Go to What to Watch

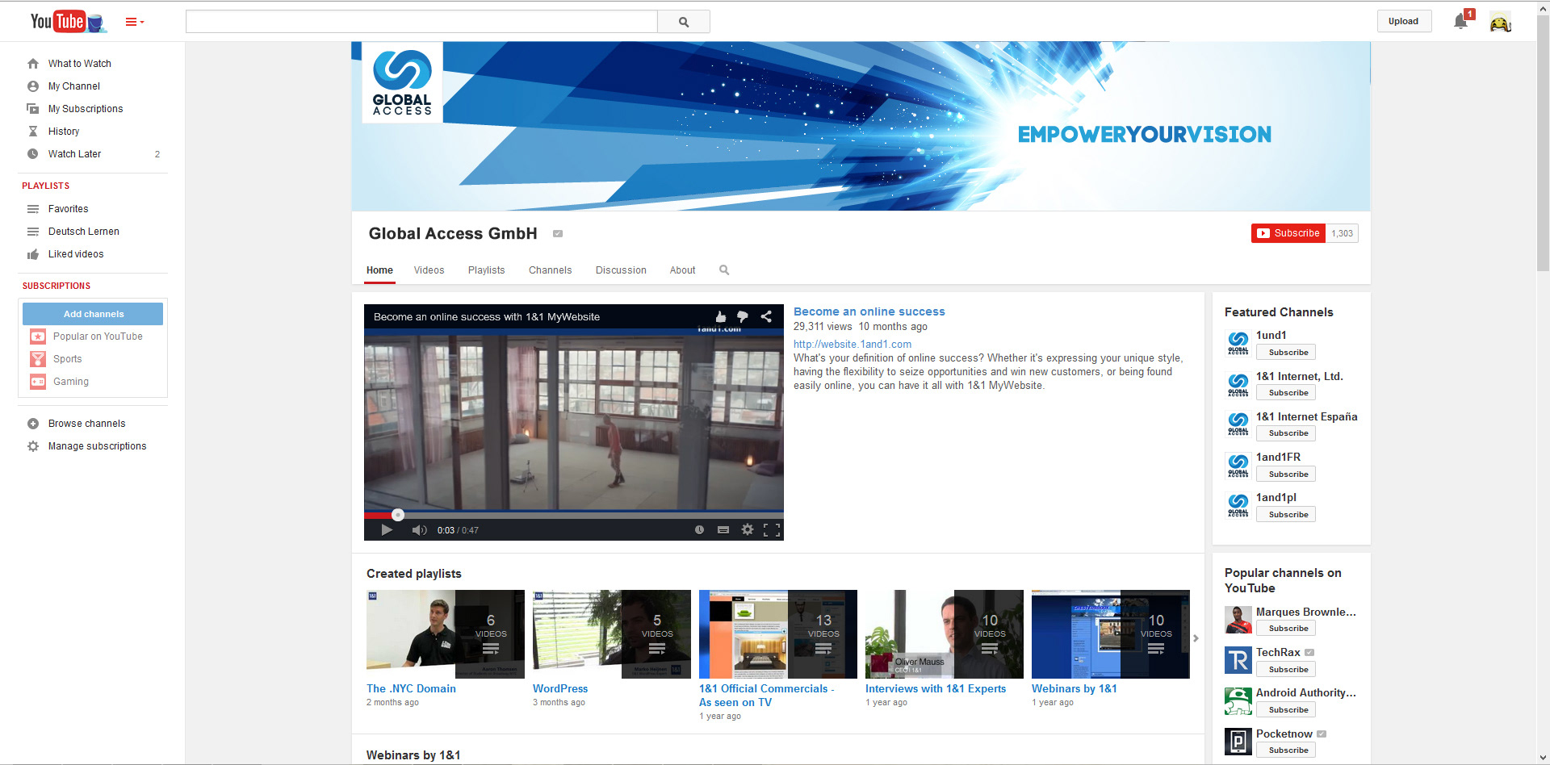point(79,64)
